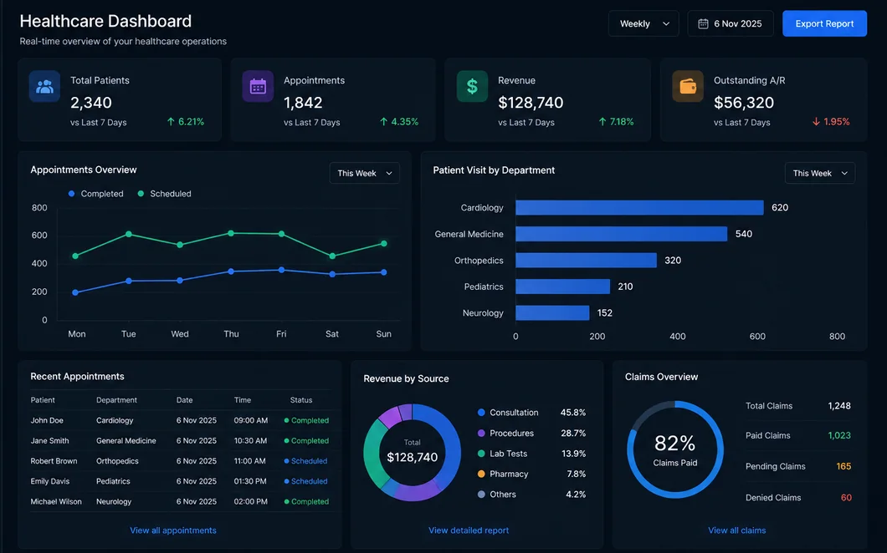Click the Pediatrics bar showing 210
This screenshot has width=887, height=553.
tap(563, 287)
